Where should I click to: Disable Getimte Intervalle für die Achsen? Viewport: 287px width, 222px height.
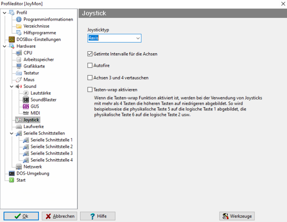(x=90, y=54)
